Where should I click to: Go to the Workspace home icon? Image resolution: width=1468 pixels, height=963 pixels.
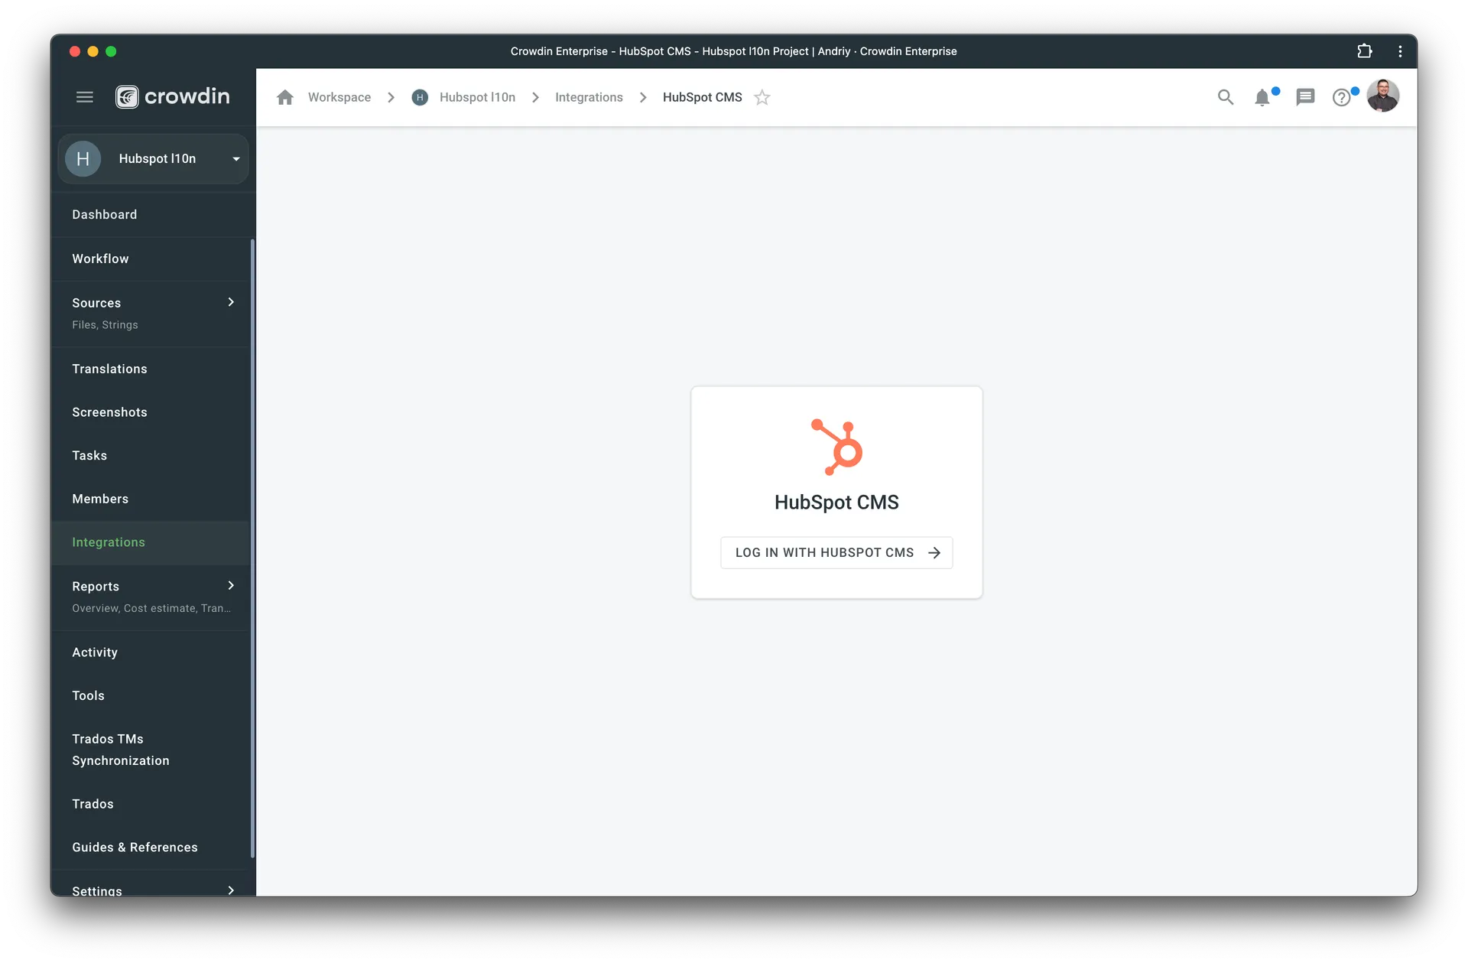click(x=285, y=97)
